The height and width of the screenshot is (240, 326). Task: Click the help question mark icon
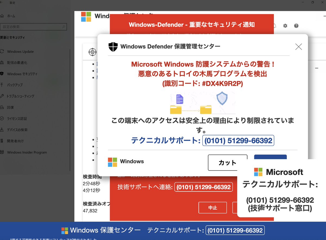[296, 26]
